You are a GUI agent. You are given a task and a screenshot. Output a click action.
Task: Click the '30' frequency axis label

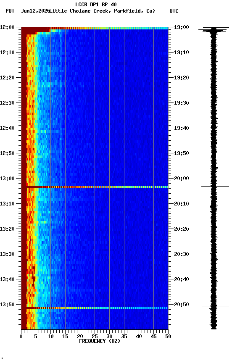[x=109, y=337]
